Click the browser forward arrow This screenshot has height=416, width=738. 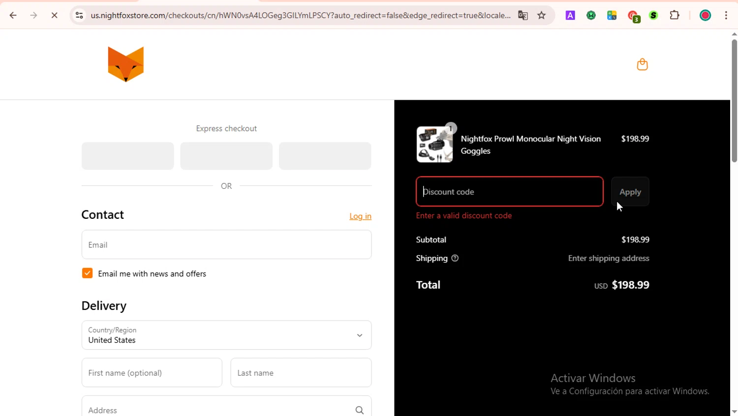pos(33,15)
